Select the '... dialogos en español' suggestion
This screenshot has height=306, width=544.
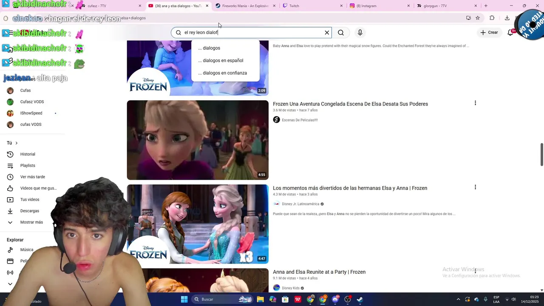point(225,60)
